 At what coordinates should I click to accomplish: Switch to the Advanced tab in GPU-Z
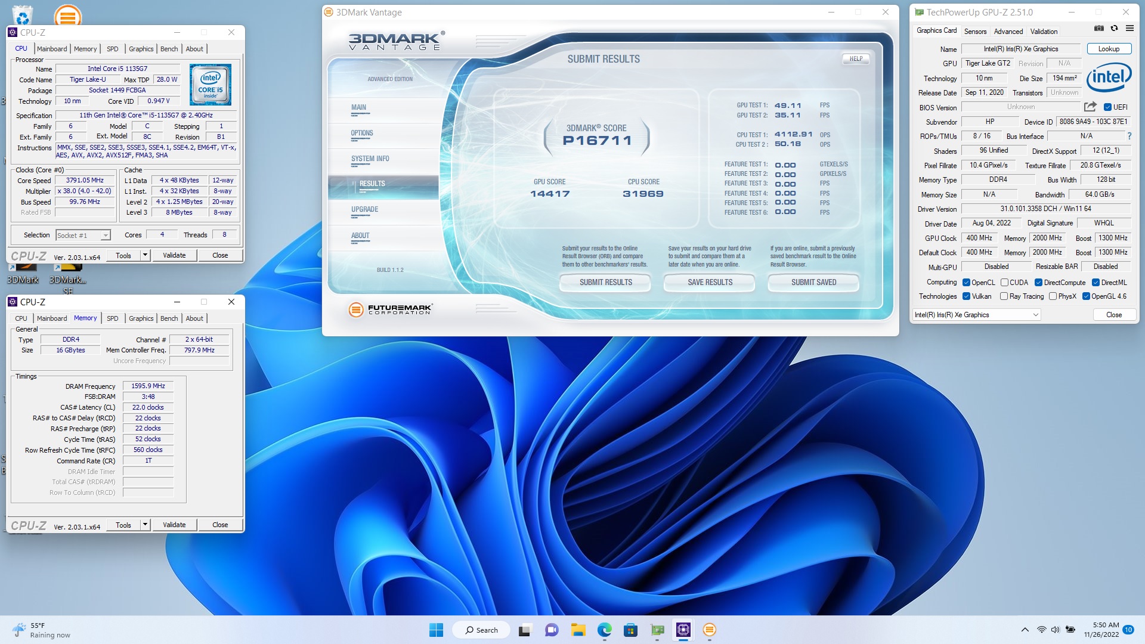pos(1008,31)
